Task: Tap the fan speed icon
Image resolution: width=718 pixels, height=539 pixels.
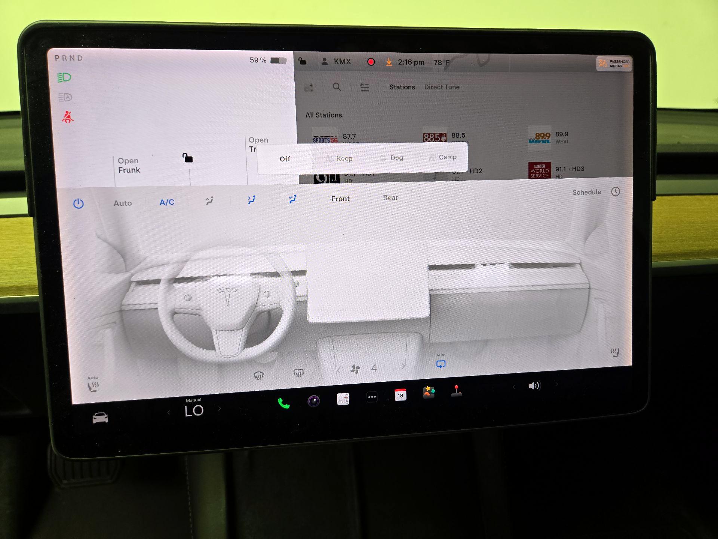Action: tap(355, 370)
